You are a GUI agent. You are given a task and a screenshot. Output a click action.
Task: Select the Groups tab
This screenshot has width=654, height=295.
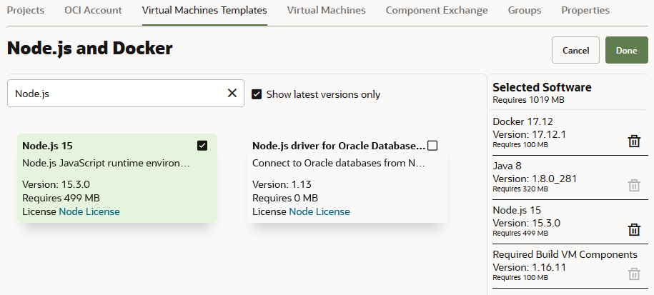pos(525,11)
